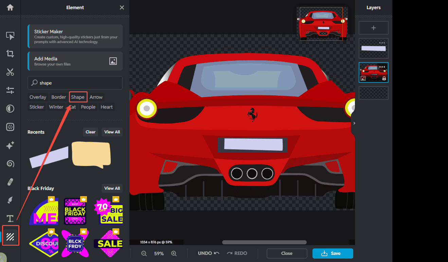Select the Text tool
This screenshot has width=448, height=262.
(x=10, y=219)
